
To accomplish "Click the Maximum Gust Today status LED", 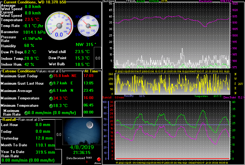I will [x=51, y=76].
